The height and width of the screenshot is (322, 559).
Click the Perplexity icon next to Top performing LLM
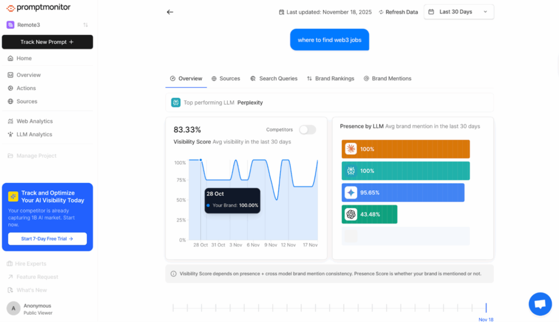(x=175, y=102)
